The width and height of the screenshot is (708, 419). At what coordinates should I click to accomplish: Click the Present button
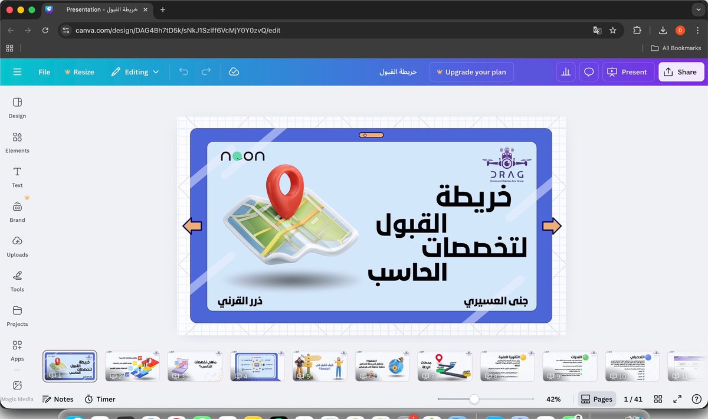(x=628, y=71)
